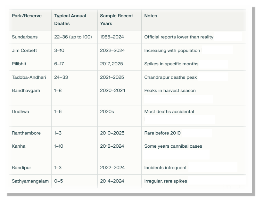The height and width of the screenshot is (197, 256).
Task: Click the Notes column header
Action: point(151,16)
